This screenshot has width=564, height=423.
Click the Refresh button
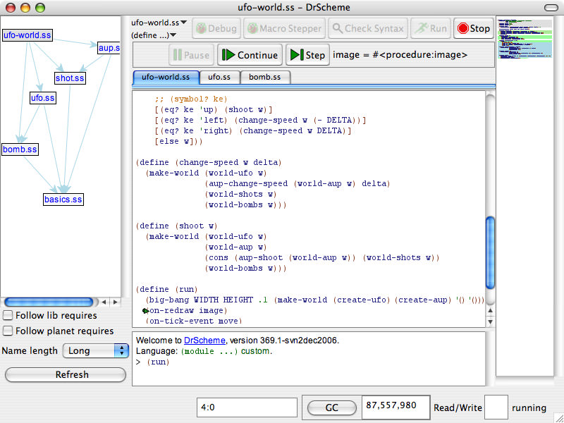point(66,374)
